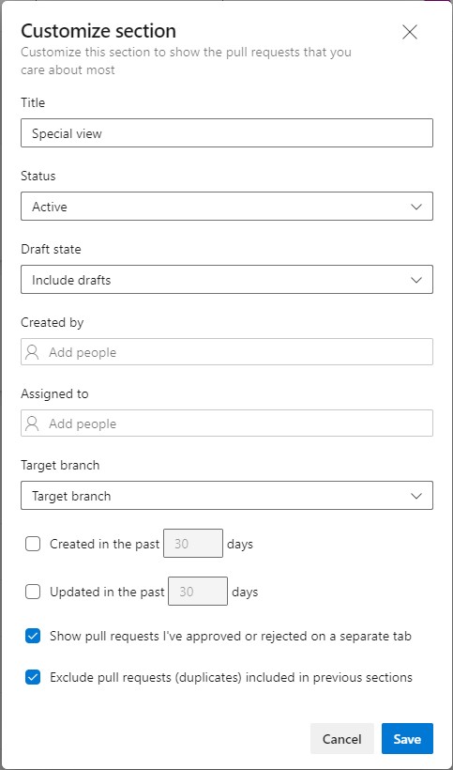The height and width of the screenshot is (770, 453).
Task: Click the person icon in Assigned to
Action: (x=32, y=423)
